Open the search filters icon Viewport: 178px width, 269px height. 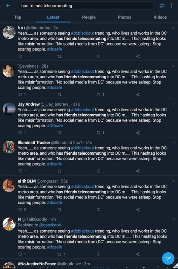coord(162,6)
